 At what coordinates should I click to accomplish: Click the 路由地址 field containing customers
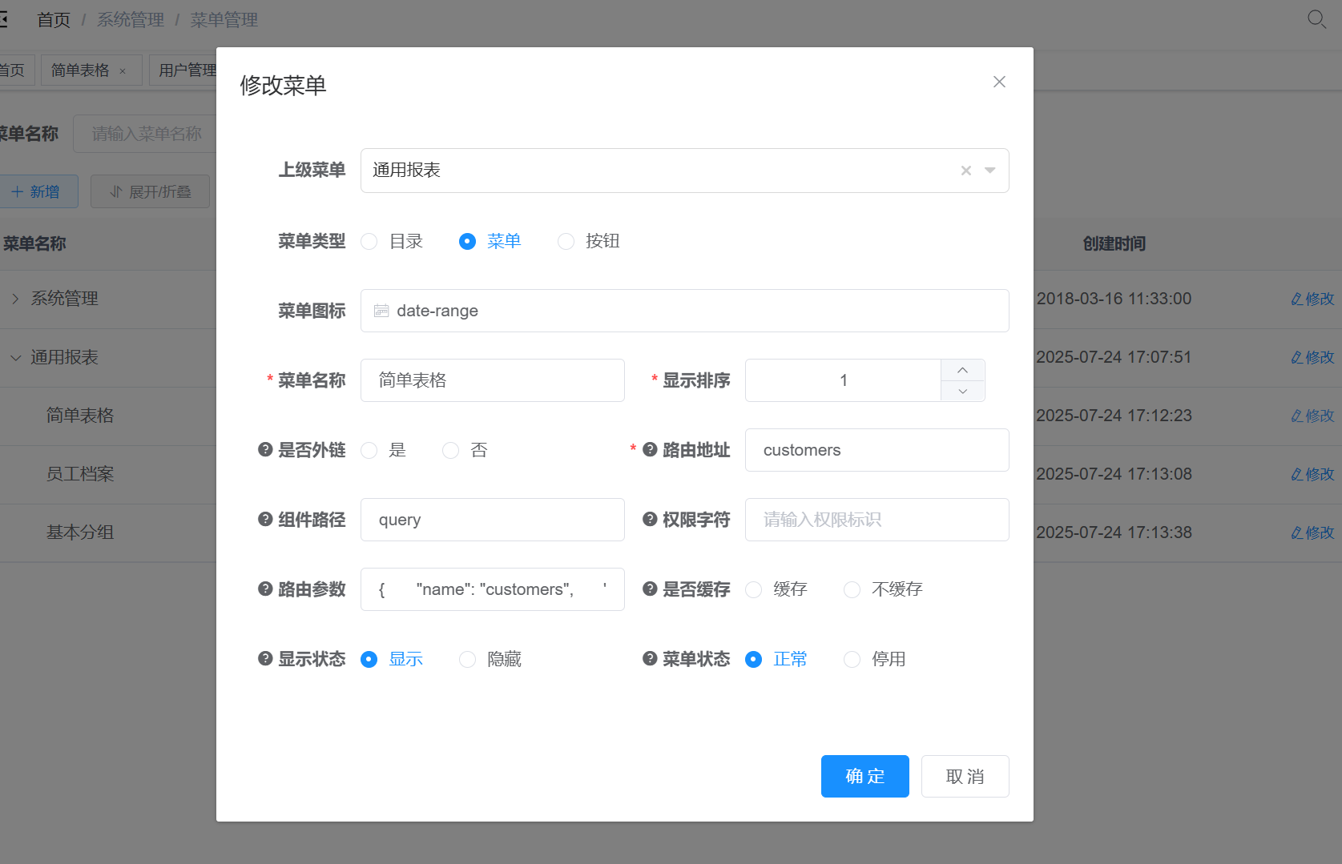[877, 450]
